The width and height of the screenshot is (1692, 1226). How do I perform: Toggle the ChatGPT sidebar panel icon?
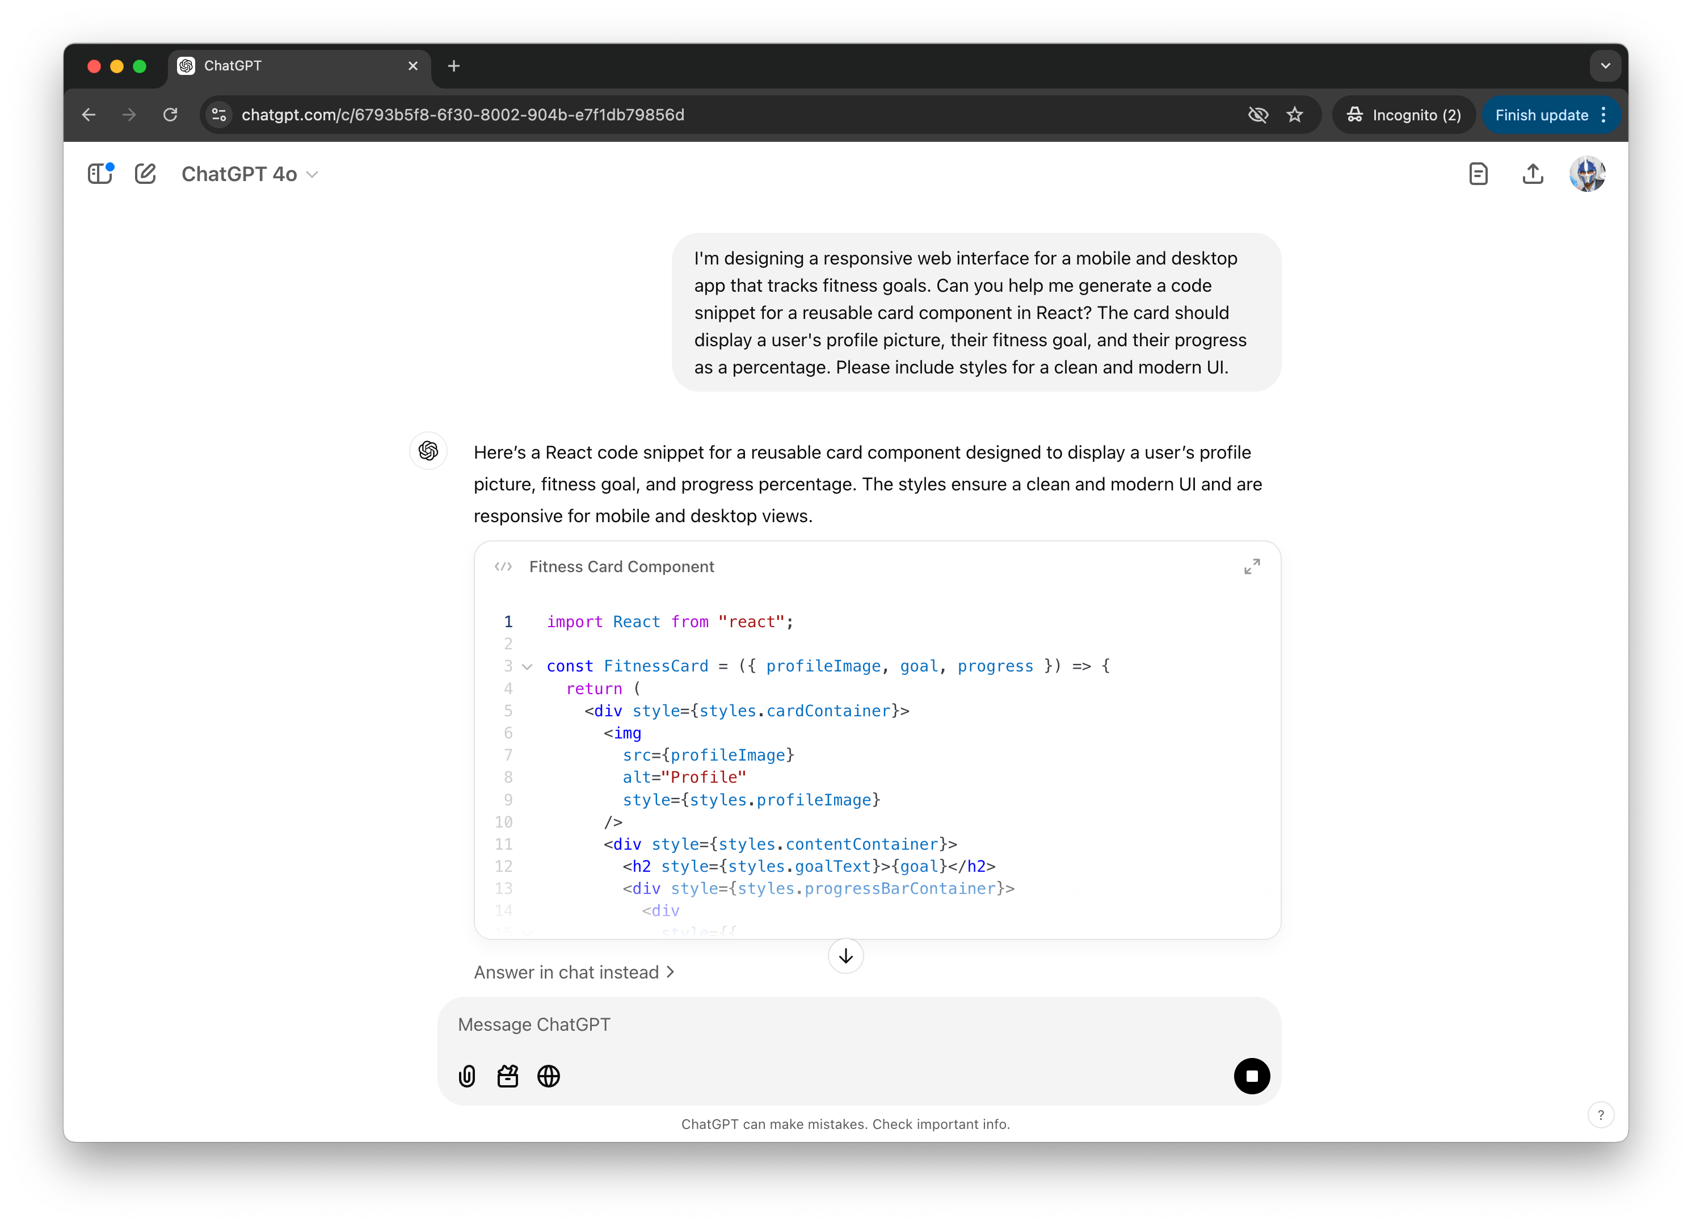pyautogui.click(x=100, y=174)
